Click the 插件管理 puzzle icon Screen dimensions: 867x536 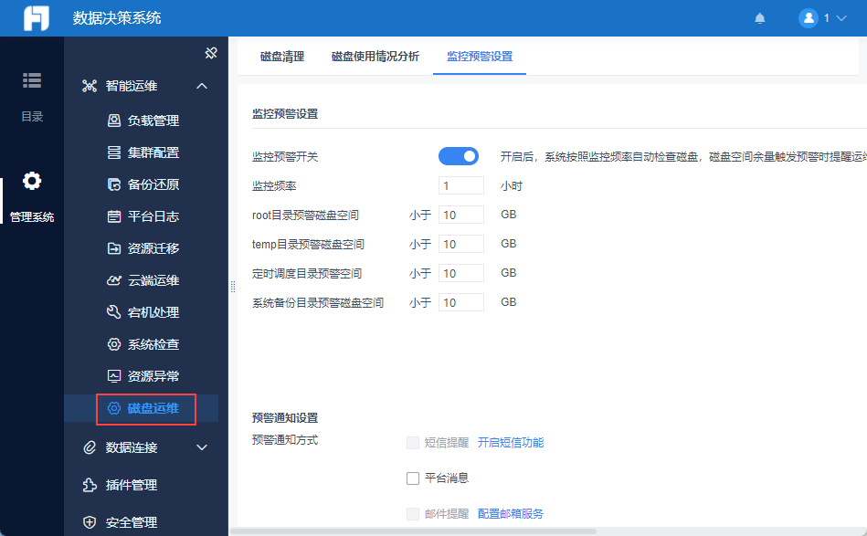point(89,485)
